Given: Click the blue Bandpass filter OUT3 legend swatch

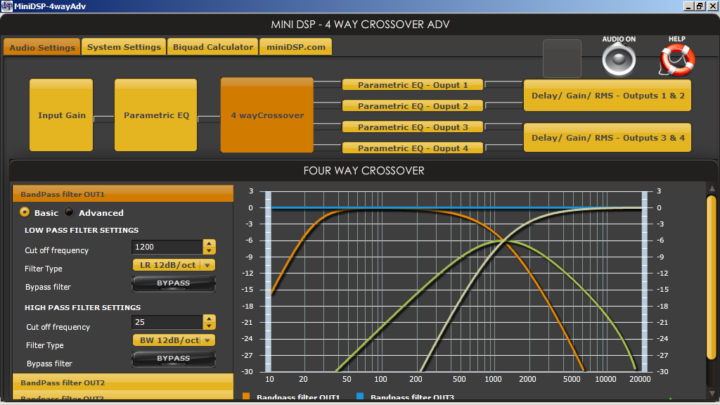Looking at the screenshot, I should (360, 397).
